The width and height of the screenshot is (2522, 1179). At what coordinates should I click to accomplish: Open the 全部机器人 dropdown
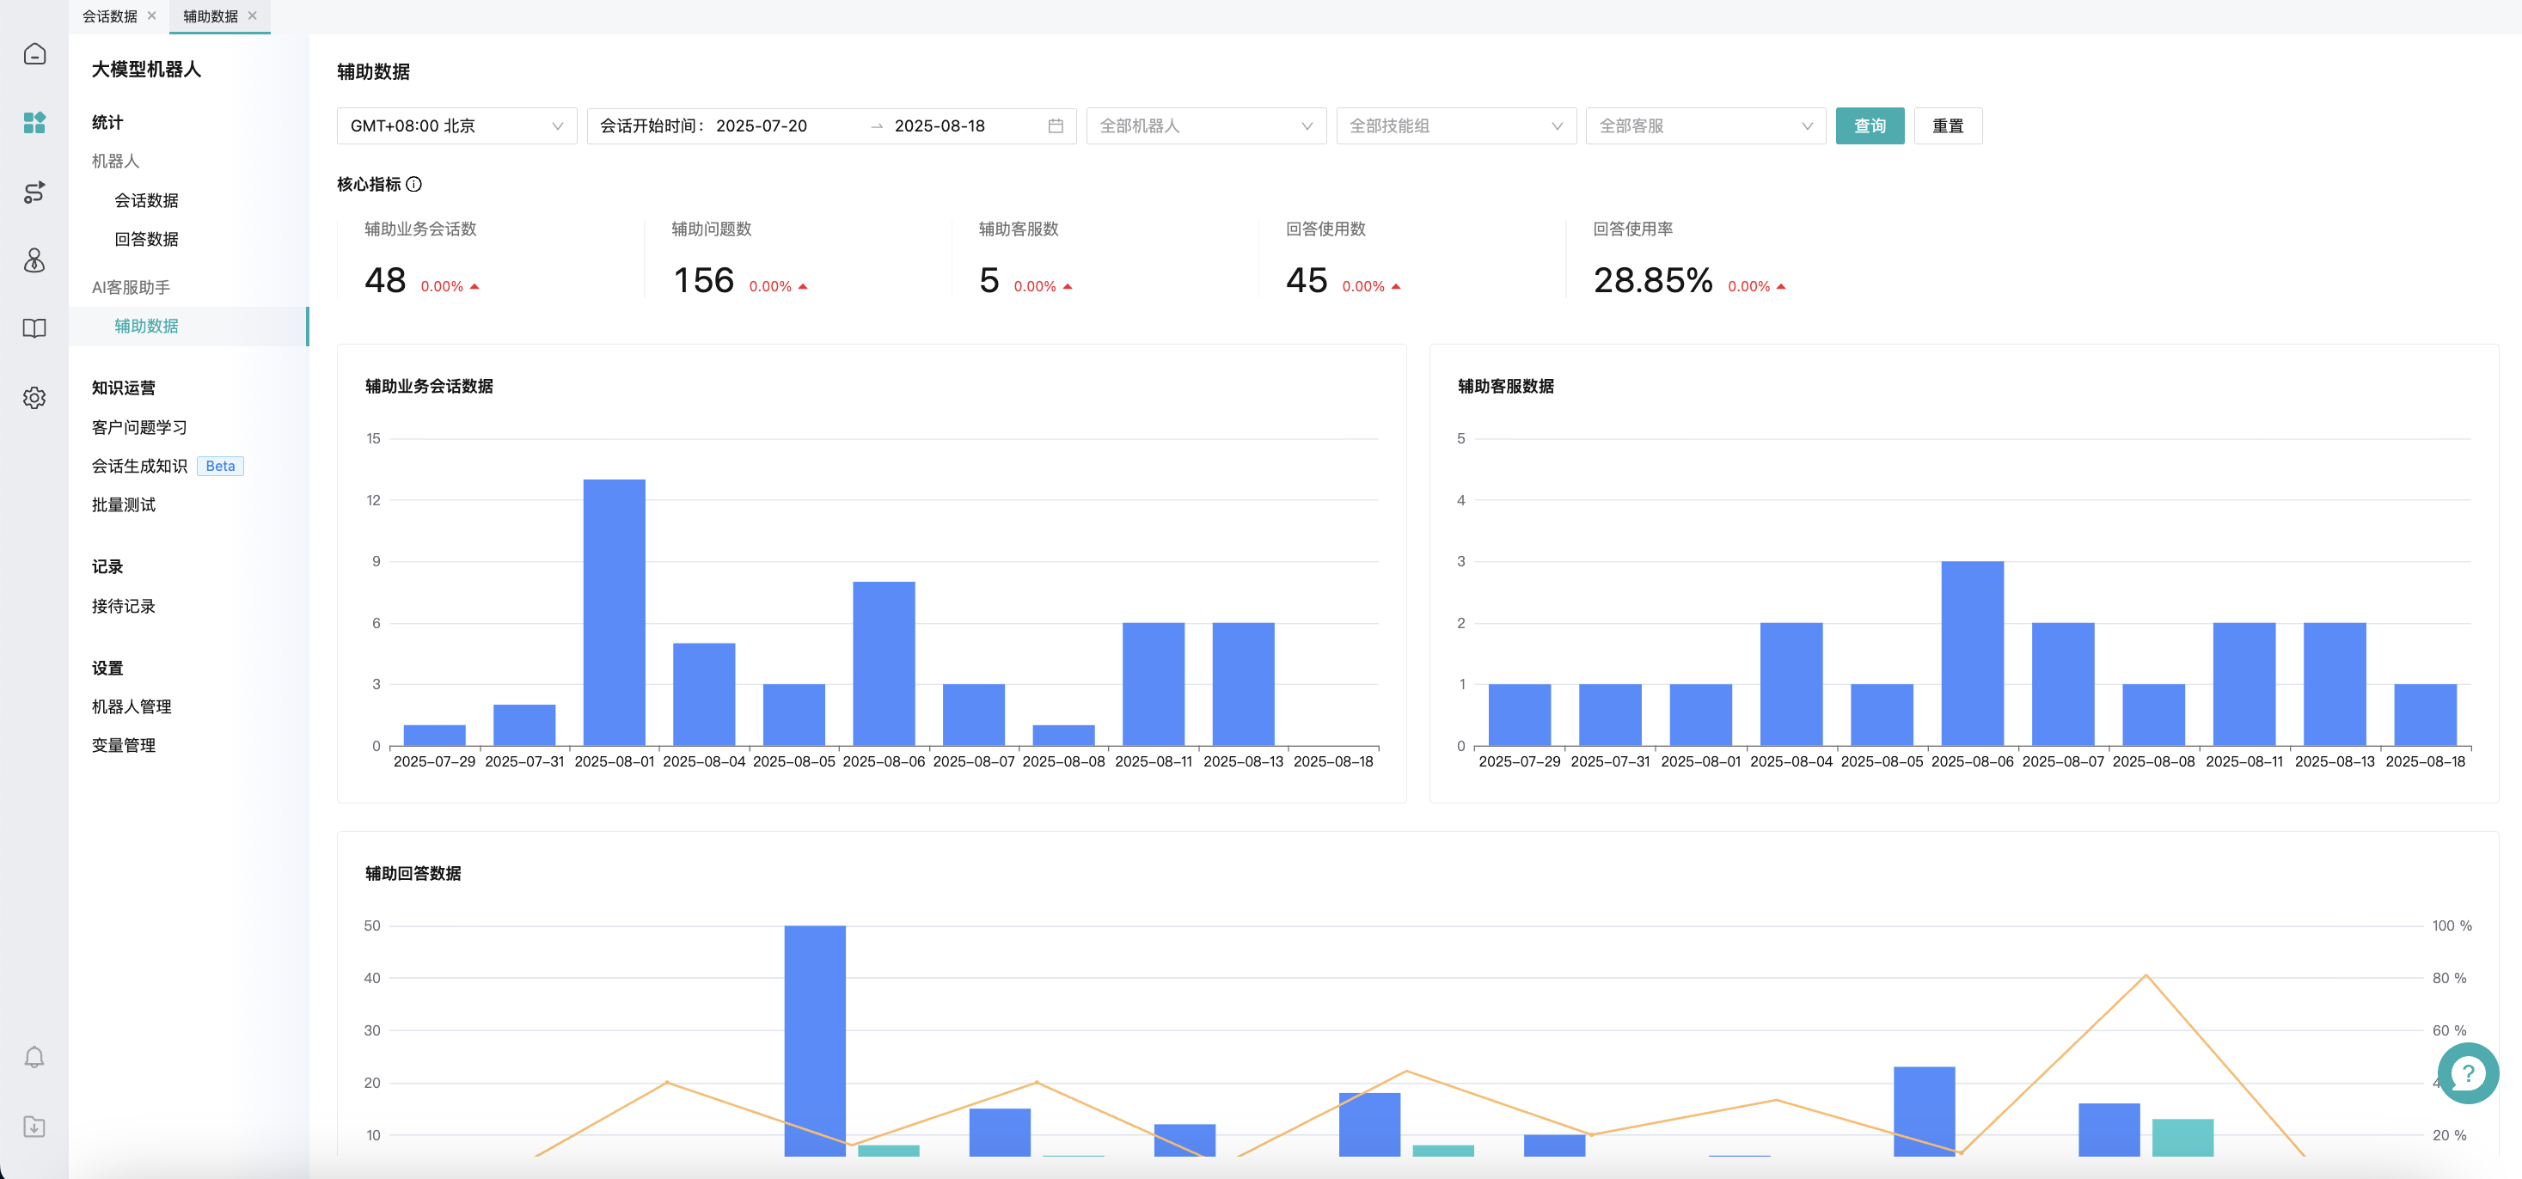click(1206, 126)
